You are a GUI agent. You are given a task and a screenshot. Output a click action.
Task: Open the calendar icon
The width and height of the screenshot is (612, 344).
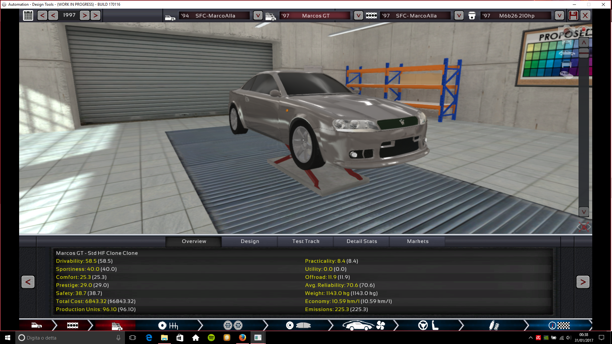(x=28, y=15)
